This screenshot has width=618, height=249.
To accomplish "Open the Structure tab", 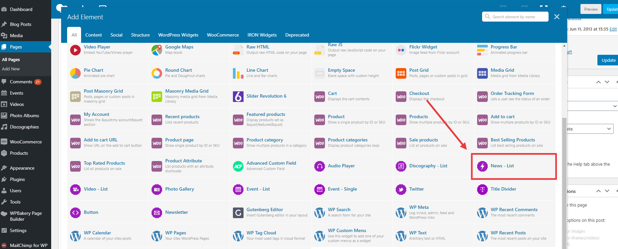I will click(140, 35).
